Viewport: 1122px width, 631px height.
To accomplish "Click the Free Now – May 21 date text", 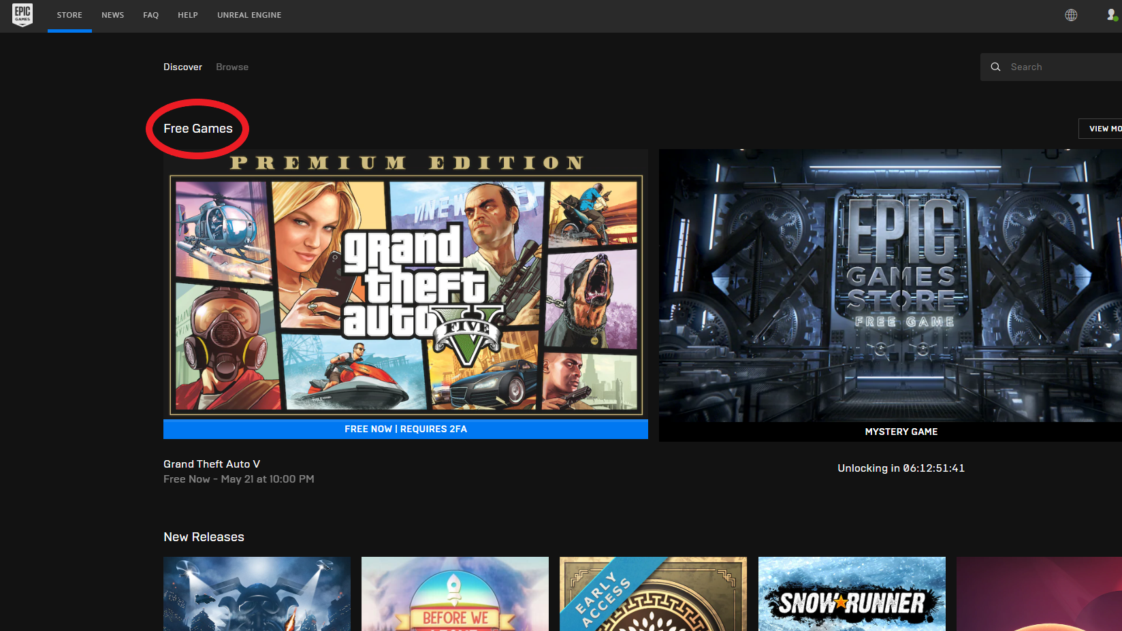I will point(239,479).
